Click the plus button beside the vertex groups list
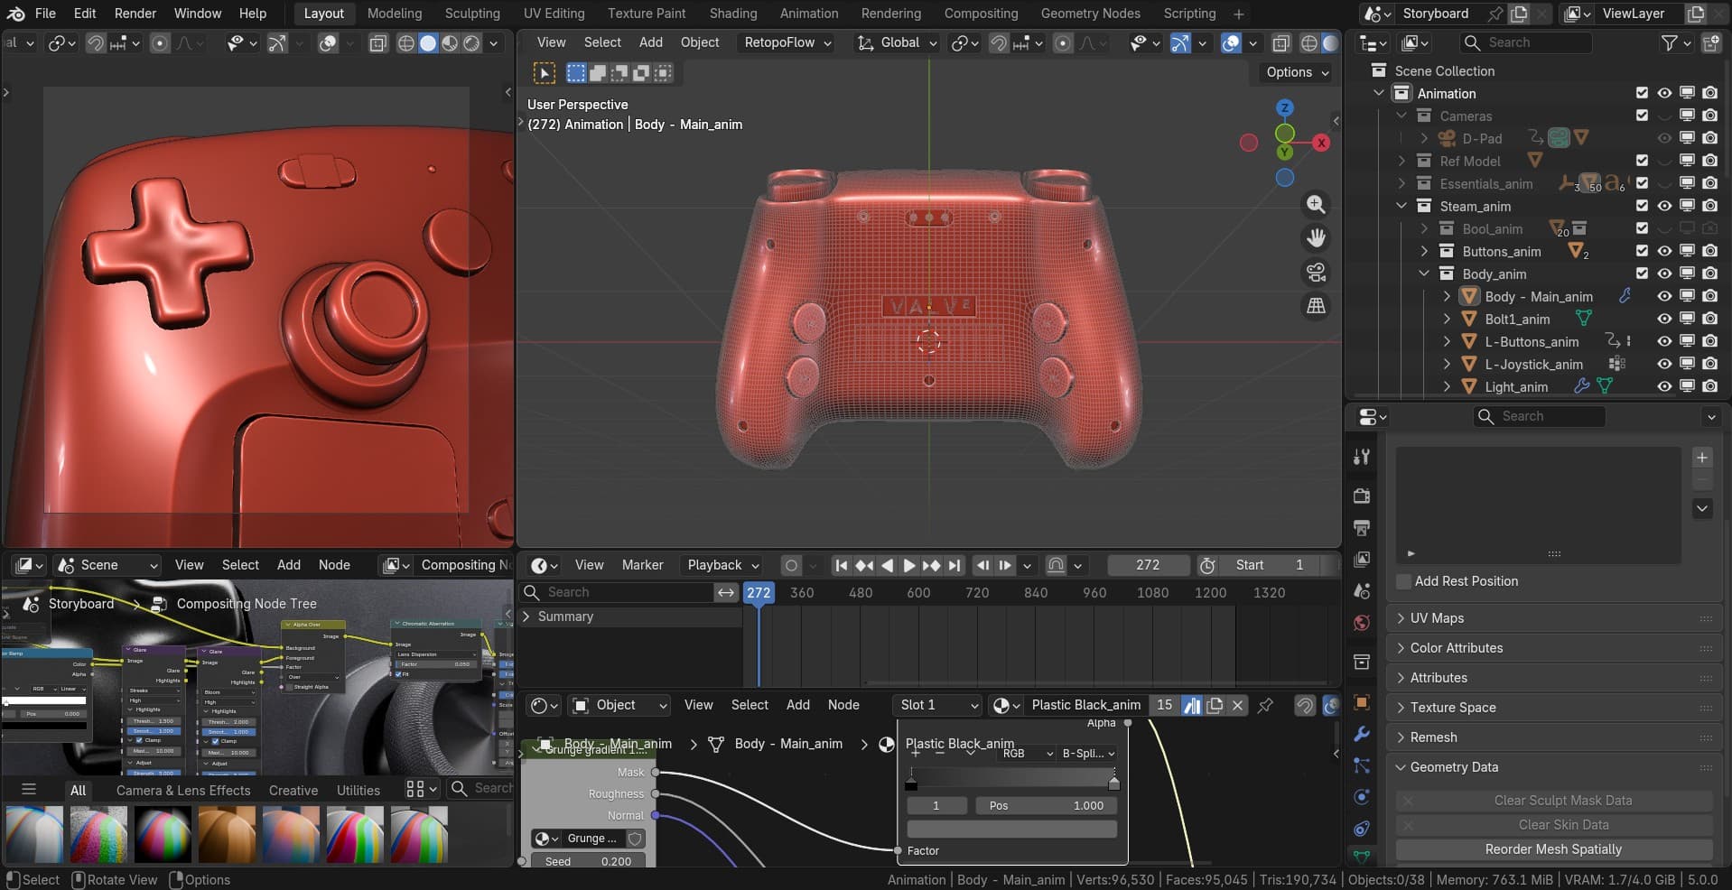Viewport: 1732px width, 890px height. [x=1702, y=458]
